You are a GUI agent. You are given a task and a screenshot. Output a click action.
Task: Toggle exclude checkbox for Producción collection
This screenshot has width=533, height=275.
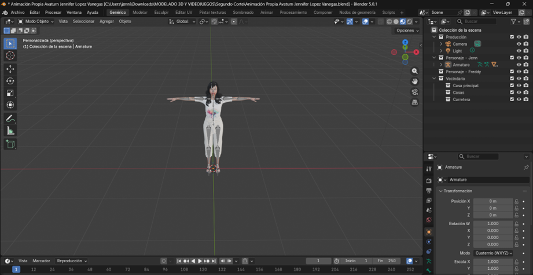(512, 37)
